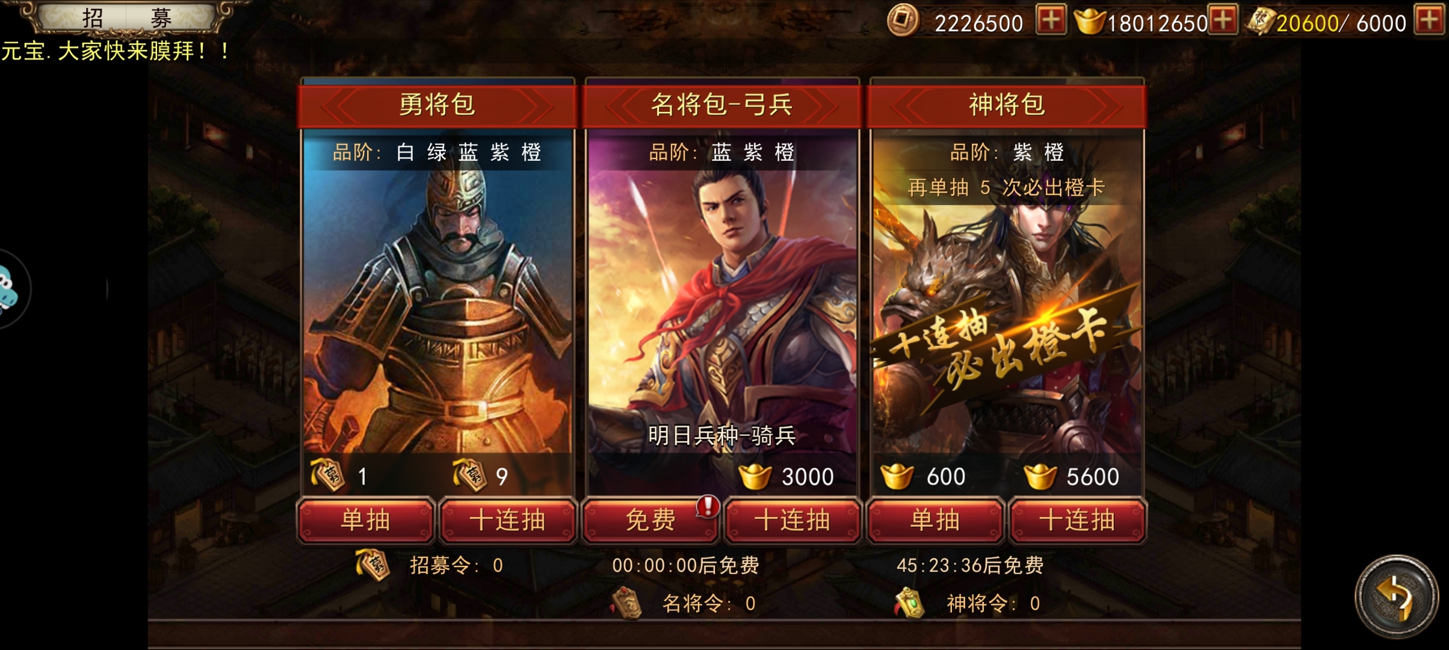This screenshot has height=650, width=1449.
Task: Click 十连抽 under 勇将包
Action: click(x=508, y=520)
